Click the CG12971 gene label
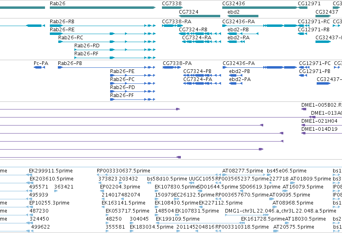The height and width of the screenshot is (233, 342). 309,4
